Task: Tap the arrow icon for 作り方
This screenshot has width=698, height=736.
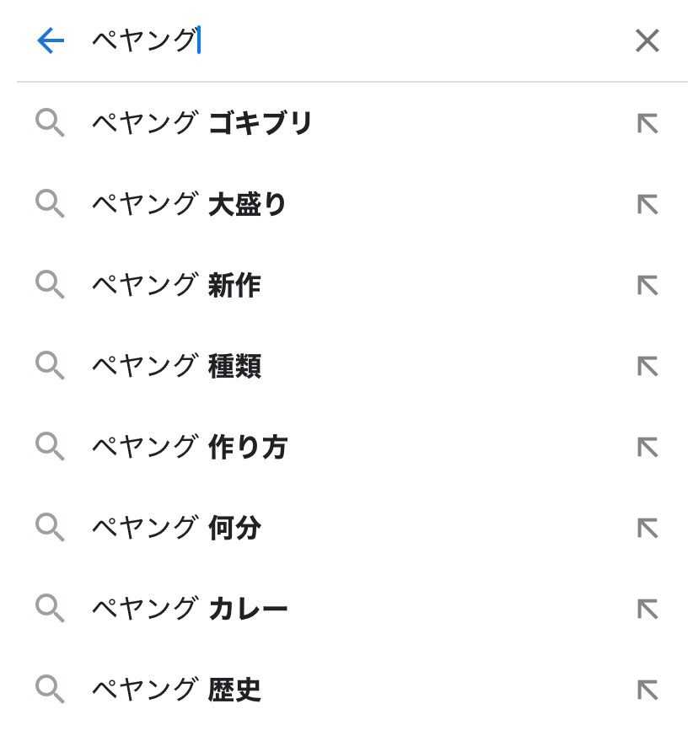Action: (x=647, y=448)
